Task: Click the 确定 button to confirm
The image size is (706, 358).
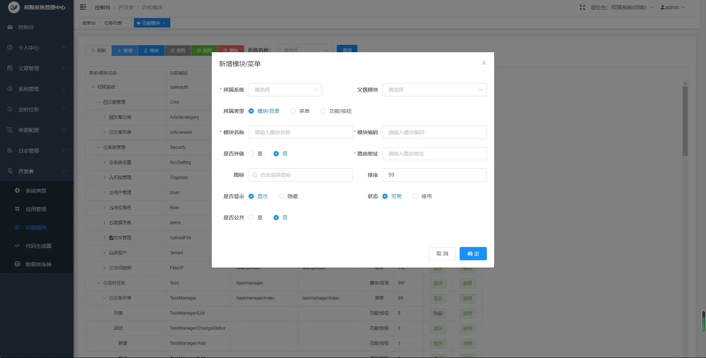Action: pyautogui.click(x=473, y=254)
